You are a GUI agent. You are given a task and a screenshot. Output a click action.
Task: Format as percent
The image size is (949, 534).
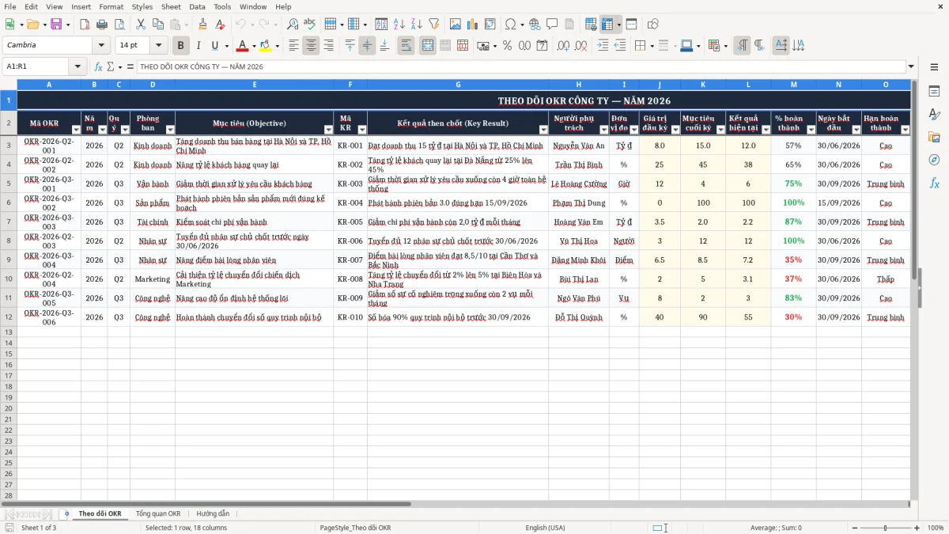(507, 46)
